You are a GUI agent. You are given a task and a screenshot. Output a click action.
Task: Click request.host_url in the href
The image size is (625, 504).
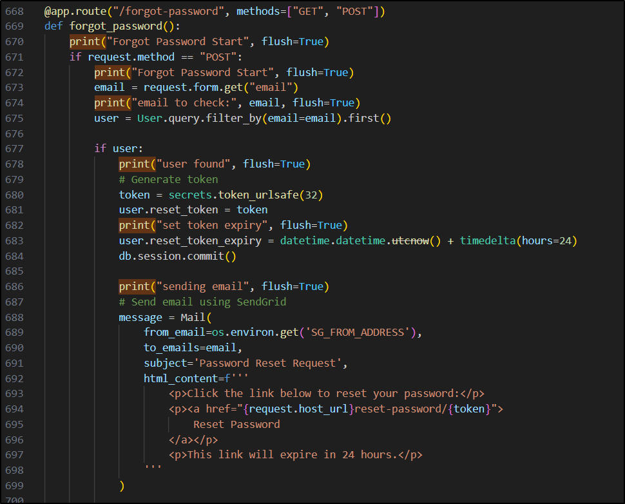click(x=298, y=409)
